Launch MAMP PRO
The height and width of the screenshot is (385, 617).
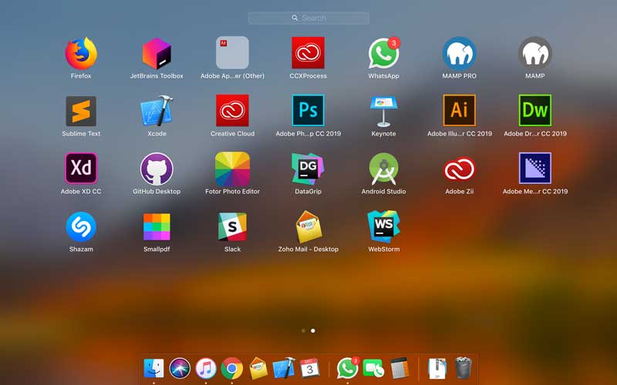[x=459, y=53]
